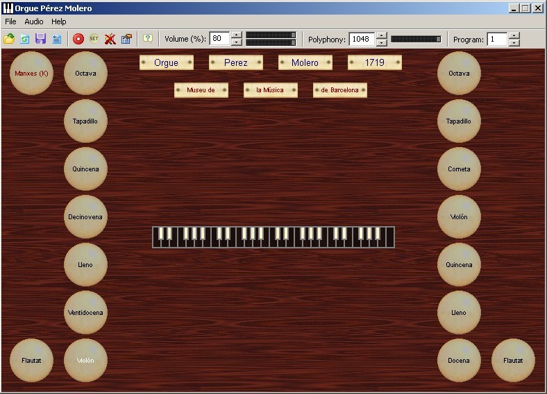Viewport: 547px width, 394px height.
Task: Toggle the left Octava stop knob
Action: click(x=85, y=74)
